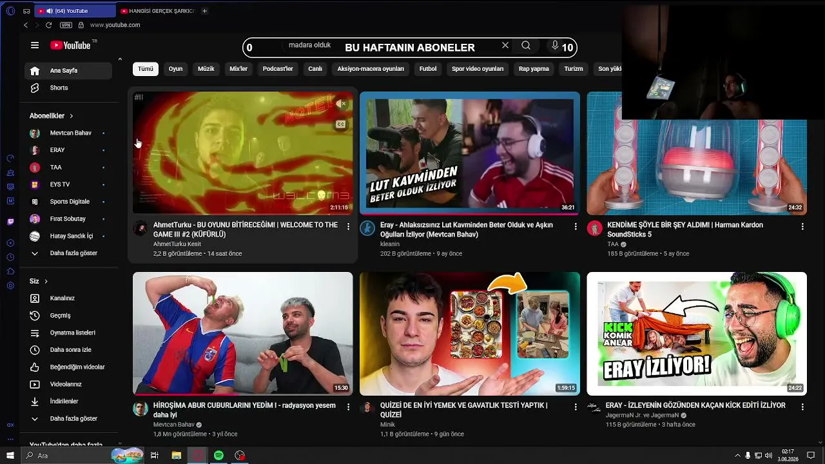
Task: Open Opera GX sidebar settings gear
Action: pos(10,285)
